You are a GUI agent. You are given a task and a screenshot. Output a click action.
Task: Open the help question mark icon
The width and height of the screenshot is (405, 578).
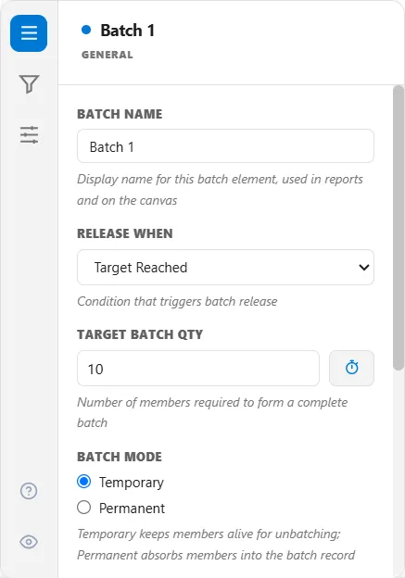[29, 491]
